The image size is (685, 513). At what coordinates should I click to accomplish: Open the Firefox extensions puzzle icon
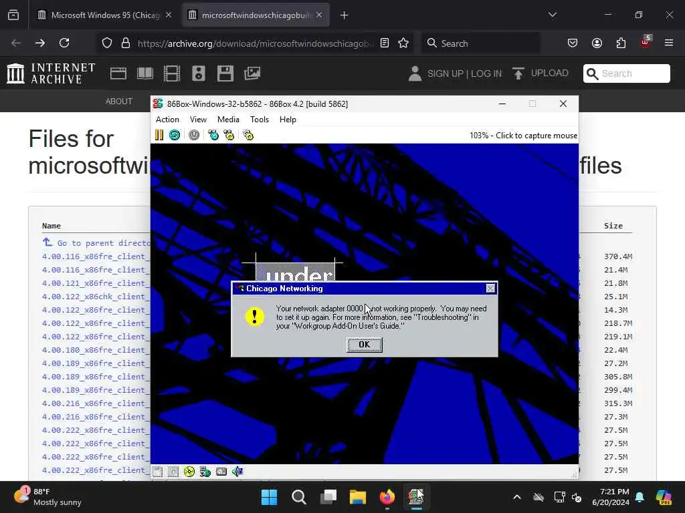point(621,43)
